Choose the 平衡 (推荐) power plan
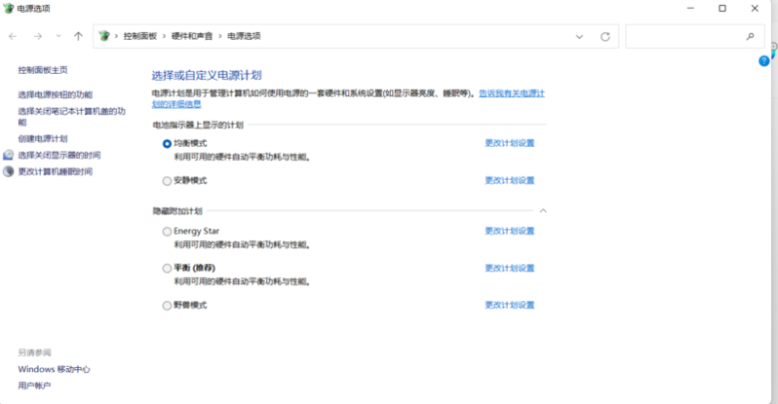The image size is (778, 404). tap(167, 268)
